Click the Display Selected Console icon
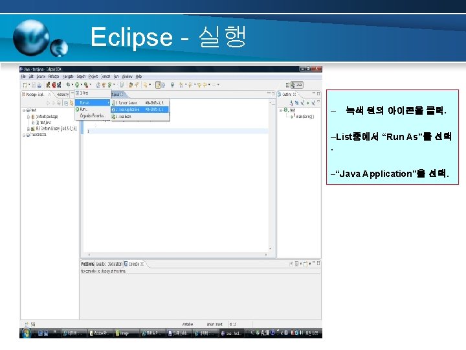This screenshot has height=350, width=466. click(x=297, y=264)
